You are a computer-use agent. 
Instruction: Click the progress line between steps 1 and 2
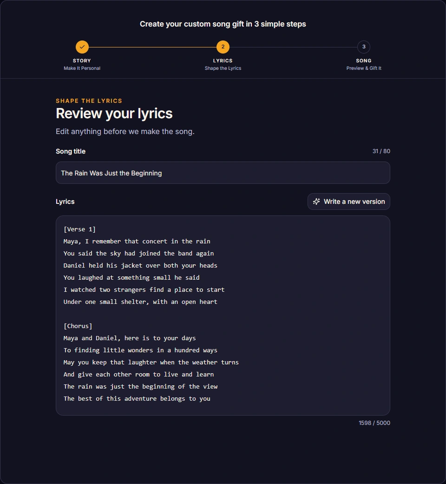coord(152,47)
